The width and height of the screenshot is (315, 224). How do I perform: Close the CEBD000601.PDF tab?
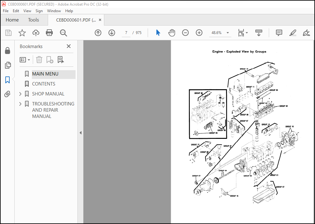(x=100, y=20)
